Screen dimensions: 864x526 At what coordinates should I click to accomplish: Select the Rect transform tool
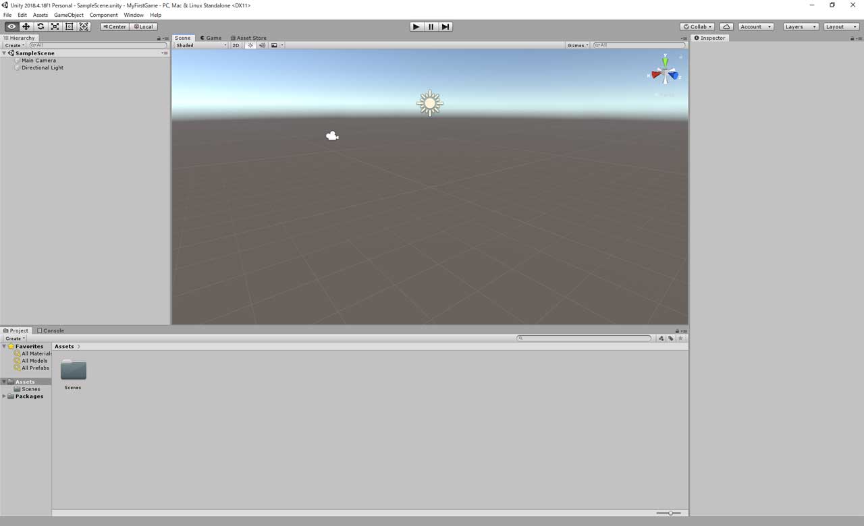(70, 27)
